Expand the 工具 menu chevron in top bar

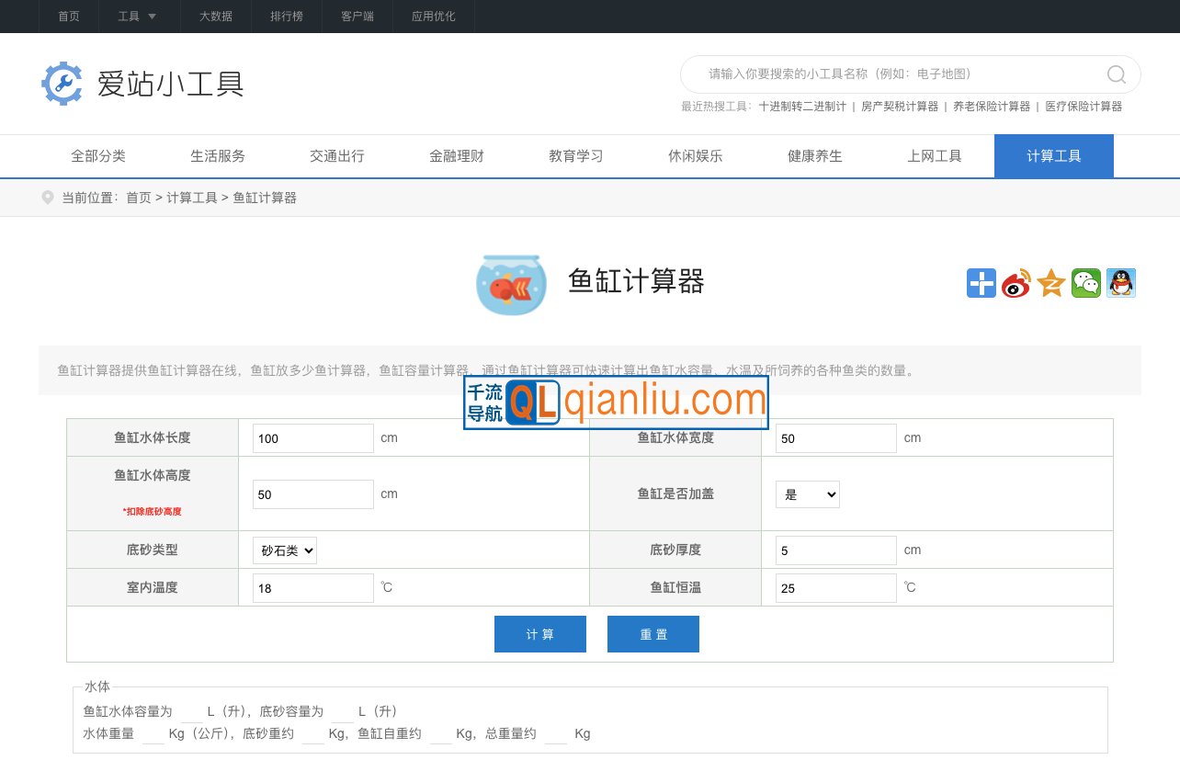[x=153, y=16]
